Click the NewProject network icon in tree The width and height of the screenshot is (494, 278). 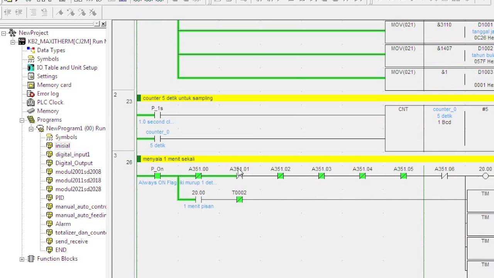pos(13,33)
